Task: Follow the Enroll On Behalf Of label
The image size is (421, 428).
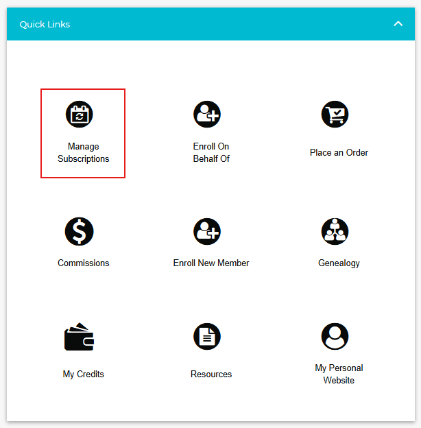Action: tap(211, 152)
